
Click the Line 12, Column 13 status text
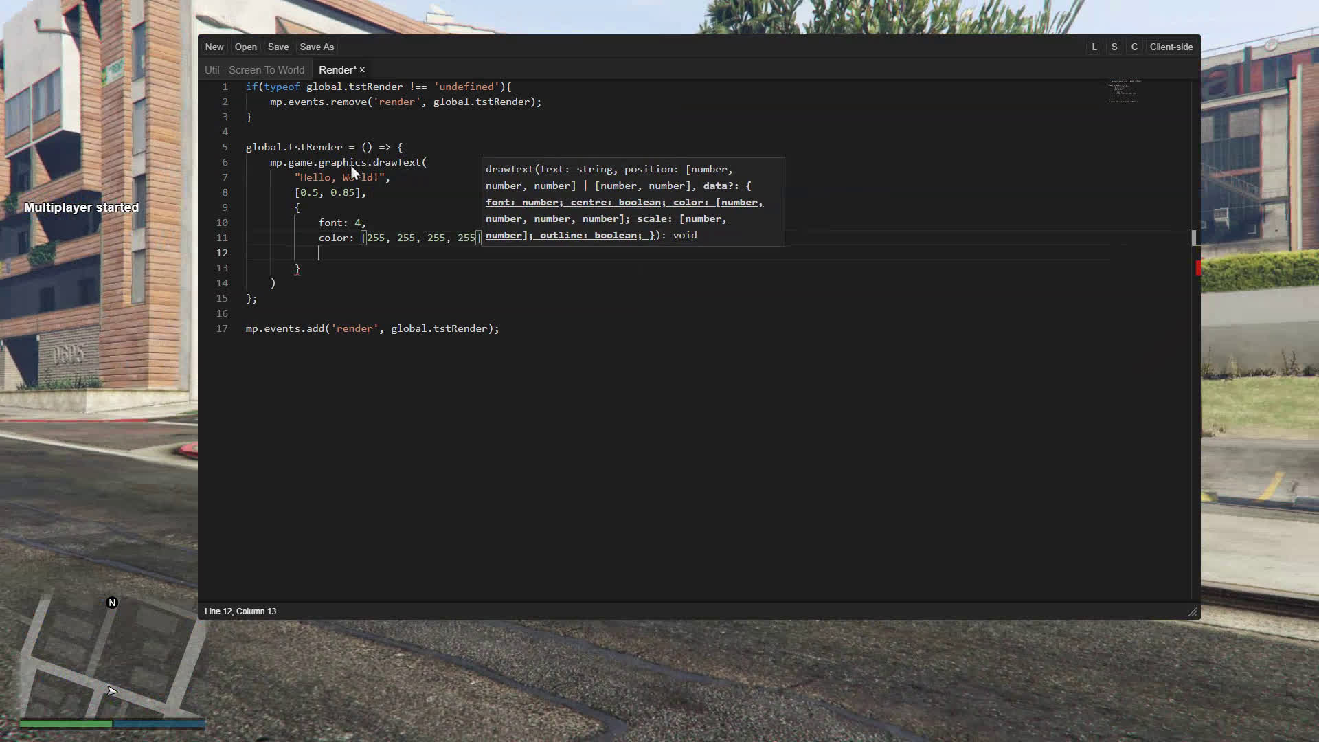point(240,611)
